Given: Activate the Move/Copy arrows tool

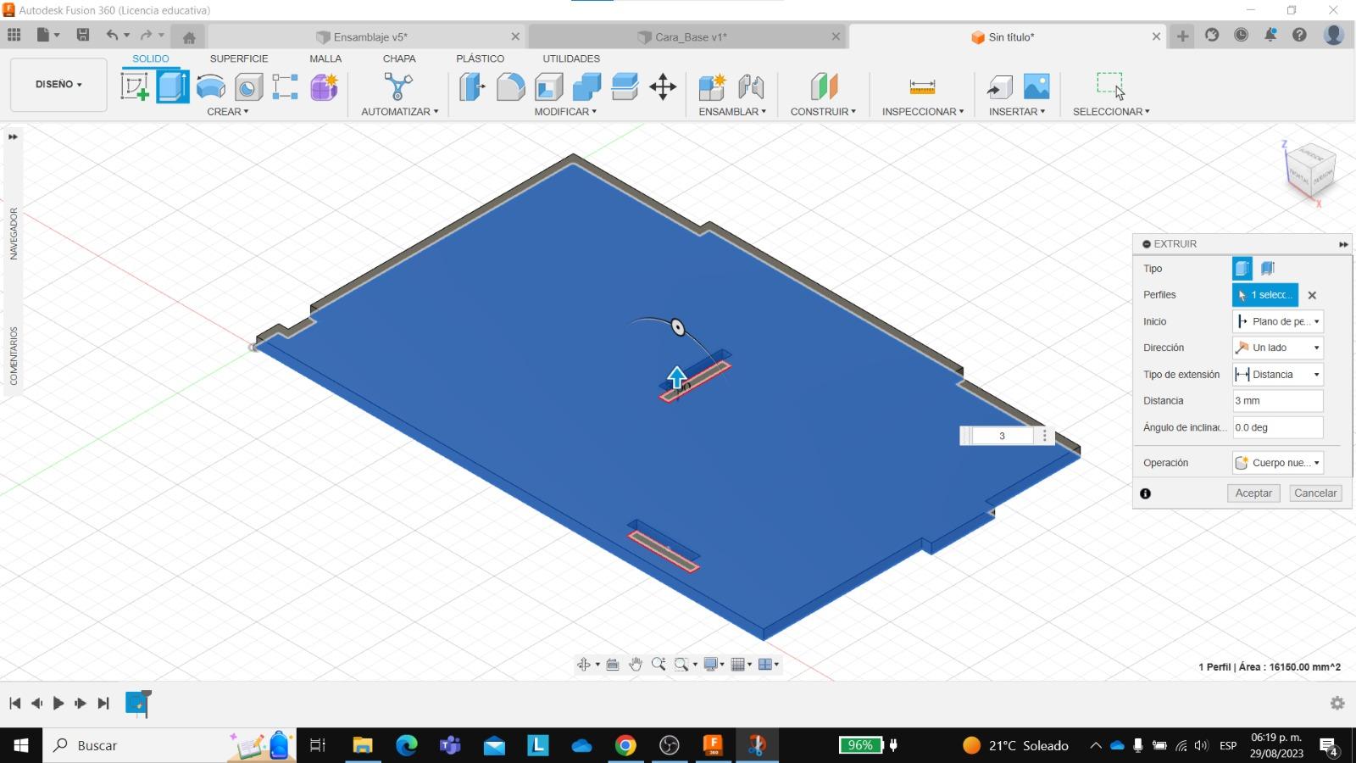Looking at the screenshot, I should [x=663, y=86].
